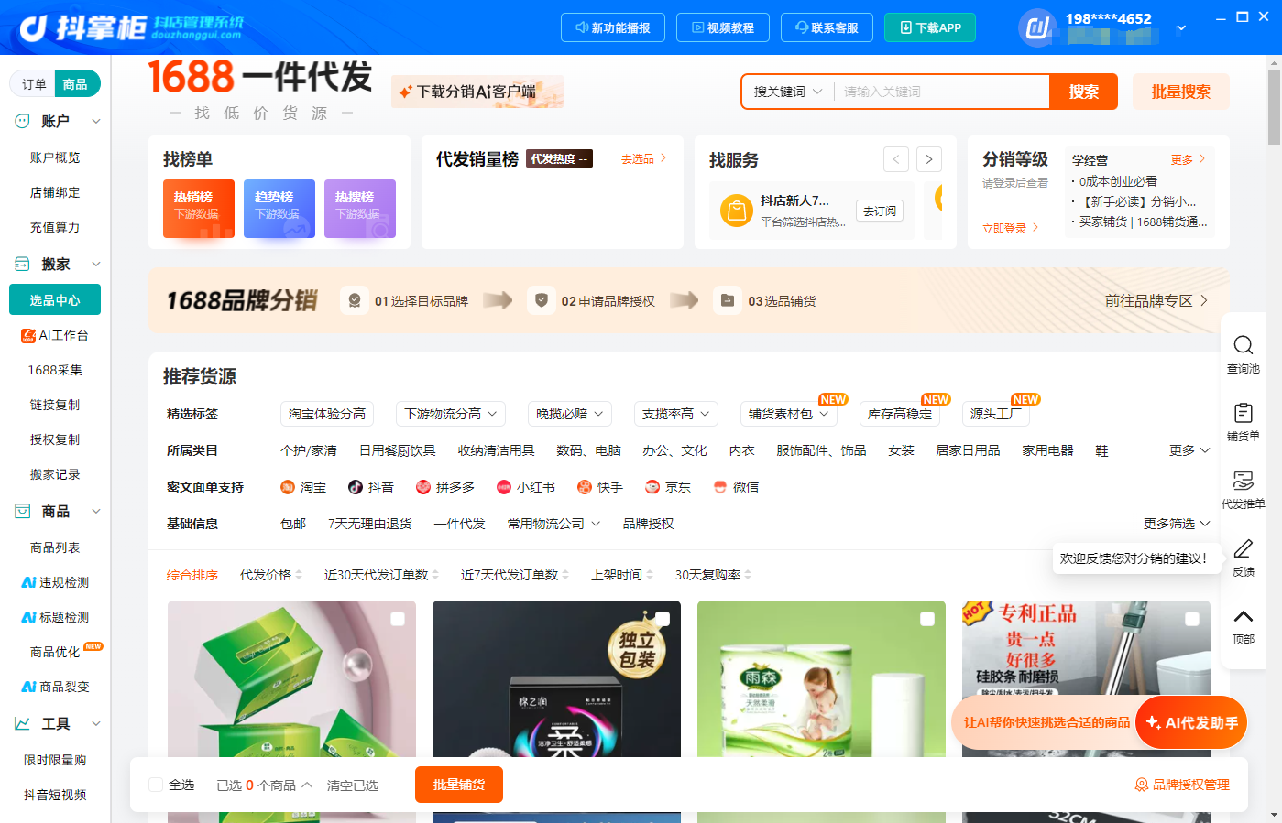This screenshot has height=823, width=1282.
Task: Check the select box on first product thumbnail
Action: click(398, 619)
